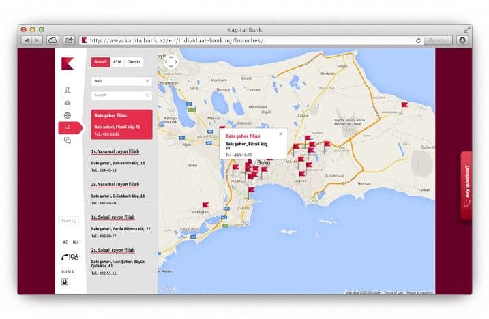Click the Reader button in address bar
This screenshot has width=489, height=319.
[x=438, y=40]
